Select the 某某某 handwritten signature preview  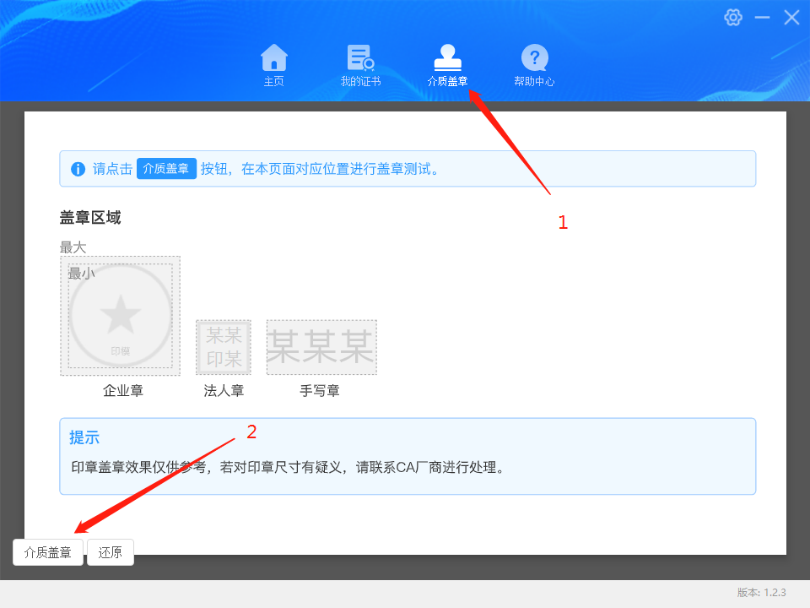click(x=321, y=347)
